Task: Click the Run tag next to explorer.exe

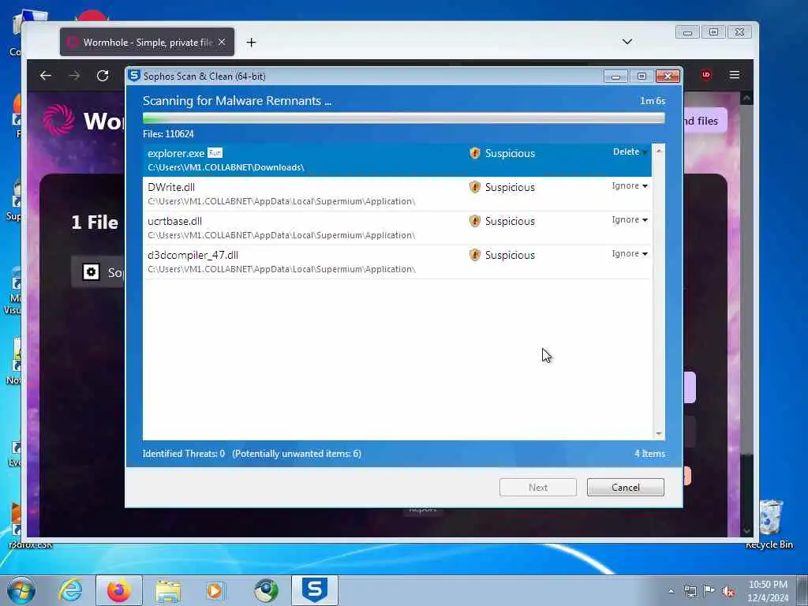Action: coord(215,153)
